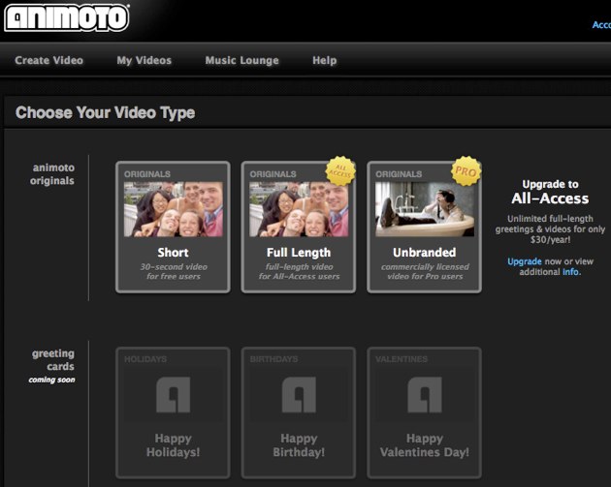Select the Full Length video card
This screenshot has height=487, width=611.
pyautogui.click(x=299, y=228)
